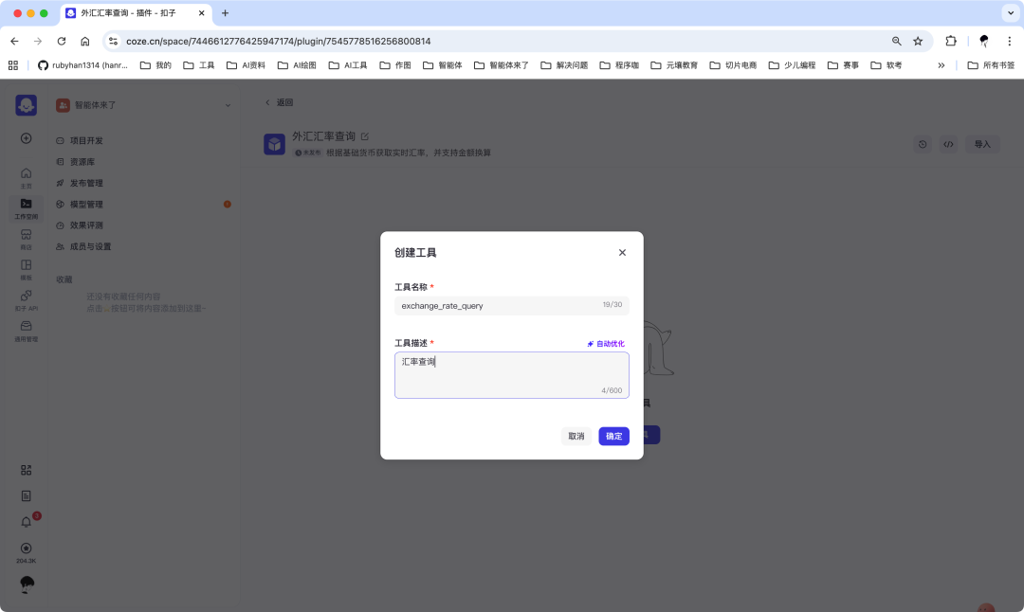Open the code view </> icon
Screen dimensions: 1024x612
point(949,144)
